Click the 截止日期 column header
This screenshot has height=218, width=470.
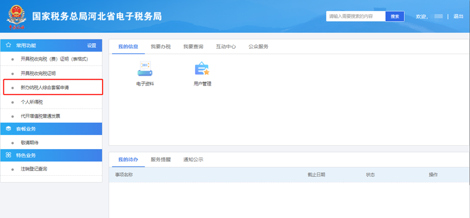pos(316,175)
